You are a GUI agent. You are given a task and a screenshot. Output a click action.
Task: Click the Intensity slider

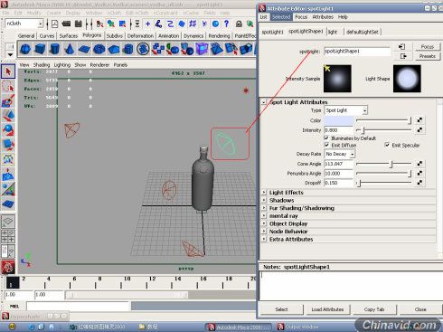[x=383, y=130]
